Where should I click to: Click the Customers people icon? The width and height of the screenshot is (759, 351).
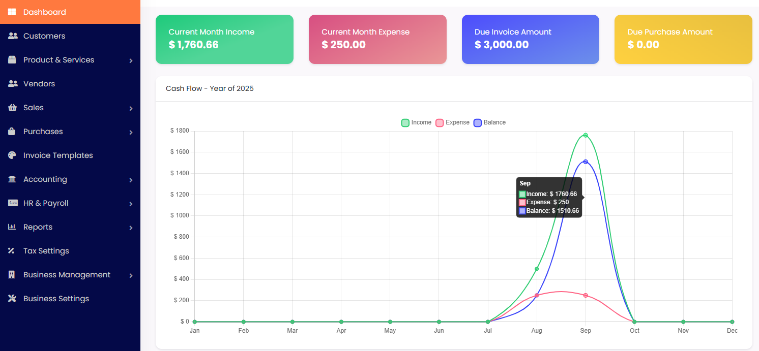(x=13, y=36)
